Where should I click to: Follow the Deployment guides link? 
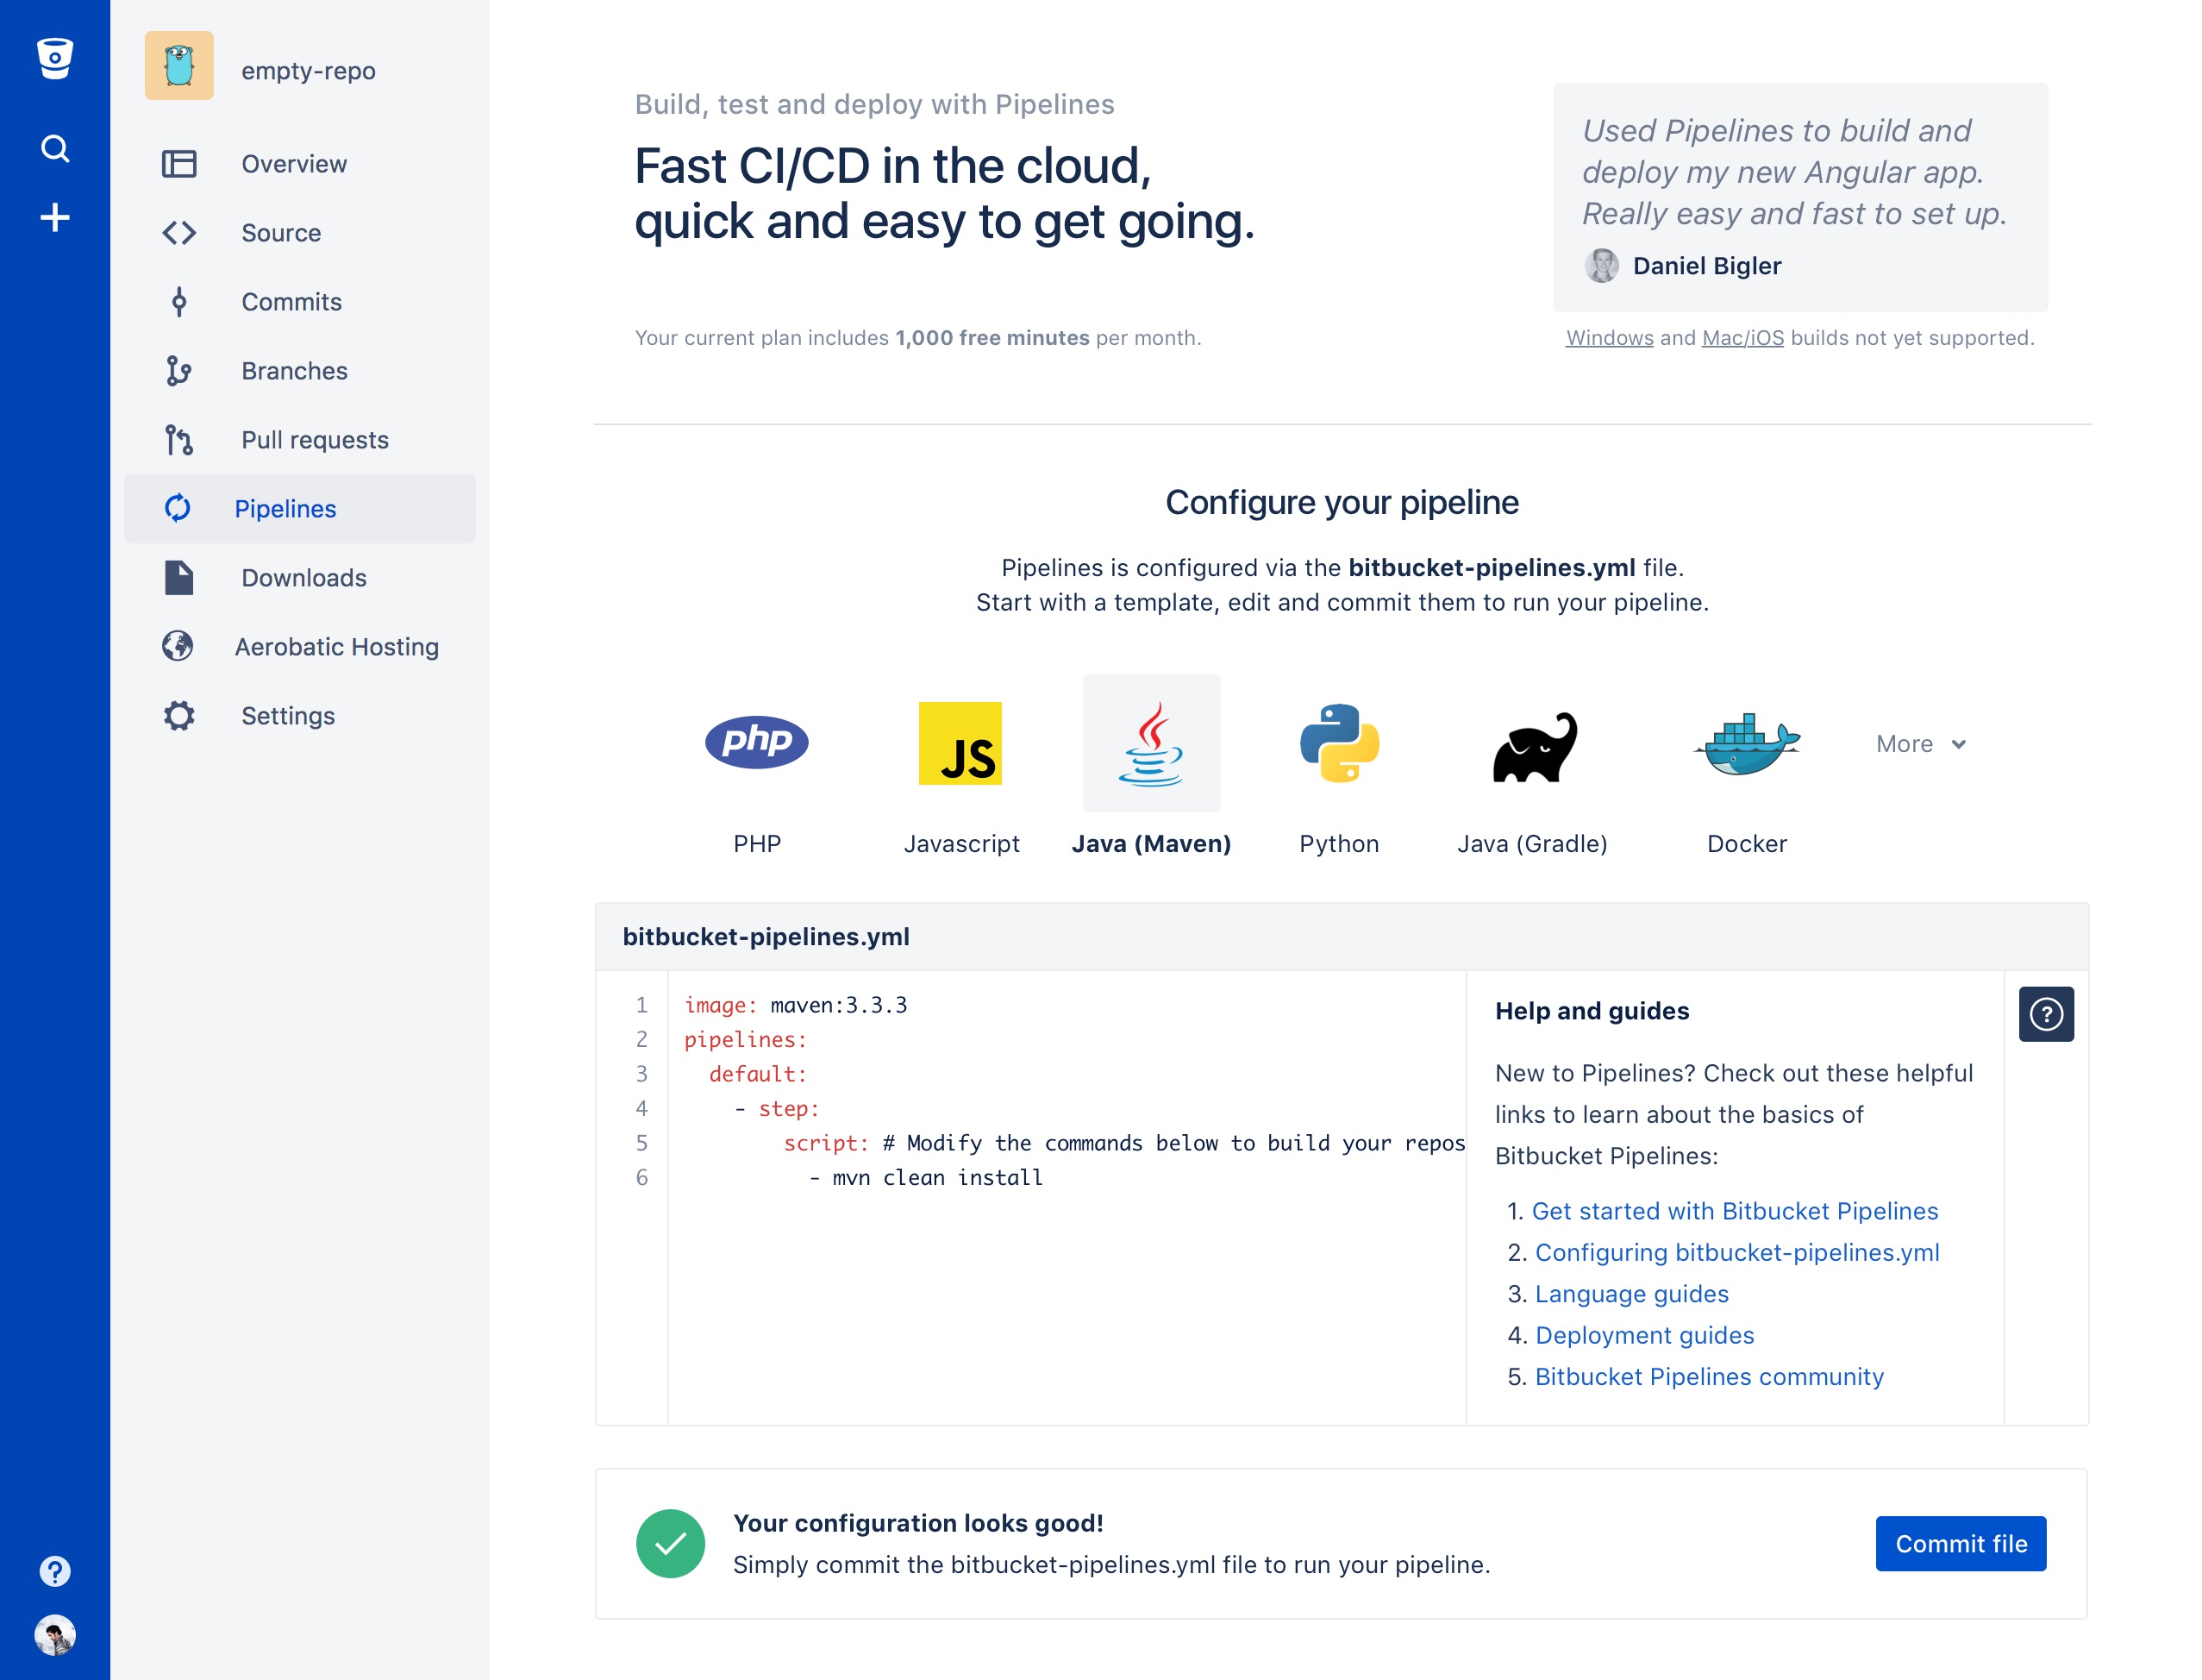click(1644, 1335)
